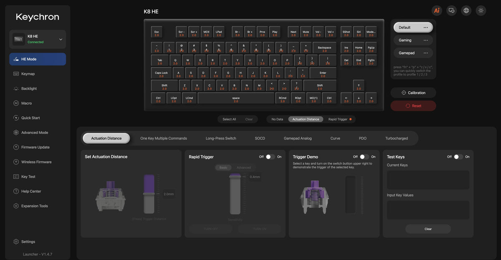The width and height of the screenshot is (501, 260).
Task: Switch to the SOCD tab
Action: (x=260, y=138)
